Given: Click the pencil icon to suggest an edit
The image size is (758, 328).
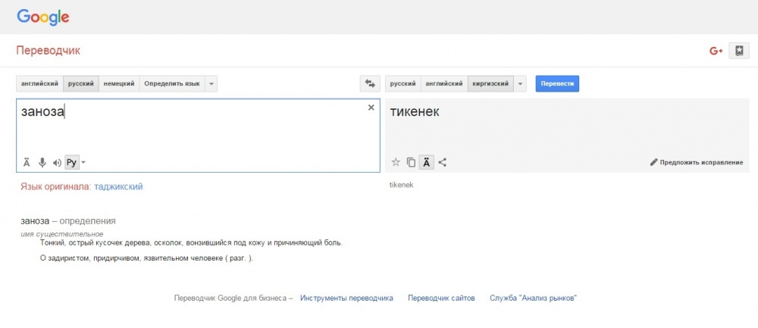Looking at the screenshot, I should click(x=653, y=162).
